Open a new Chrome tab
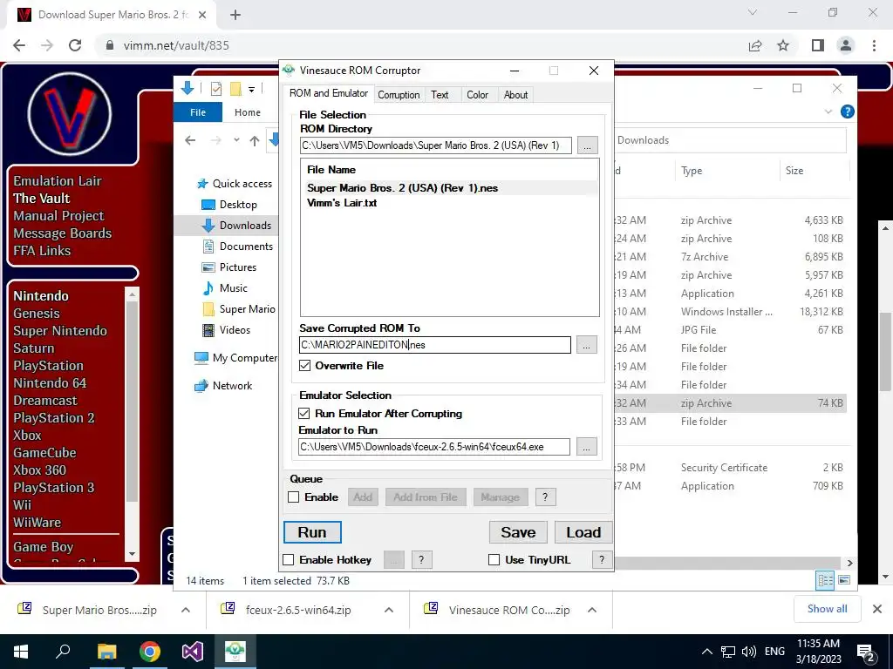 [x=235, y=15]
